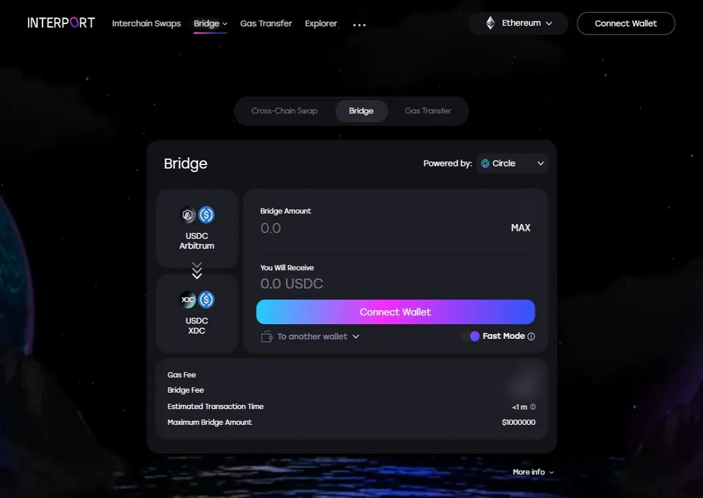Focus the Bridge Amount input field
The height and width of the screenshot is (498, 703).
[381, 228]
